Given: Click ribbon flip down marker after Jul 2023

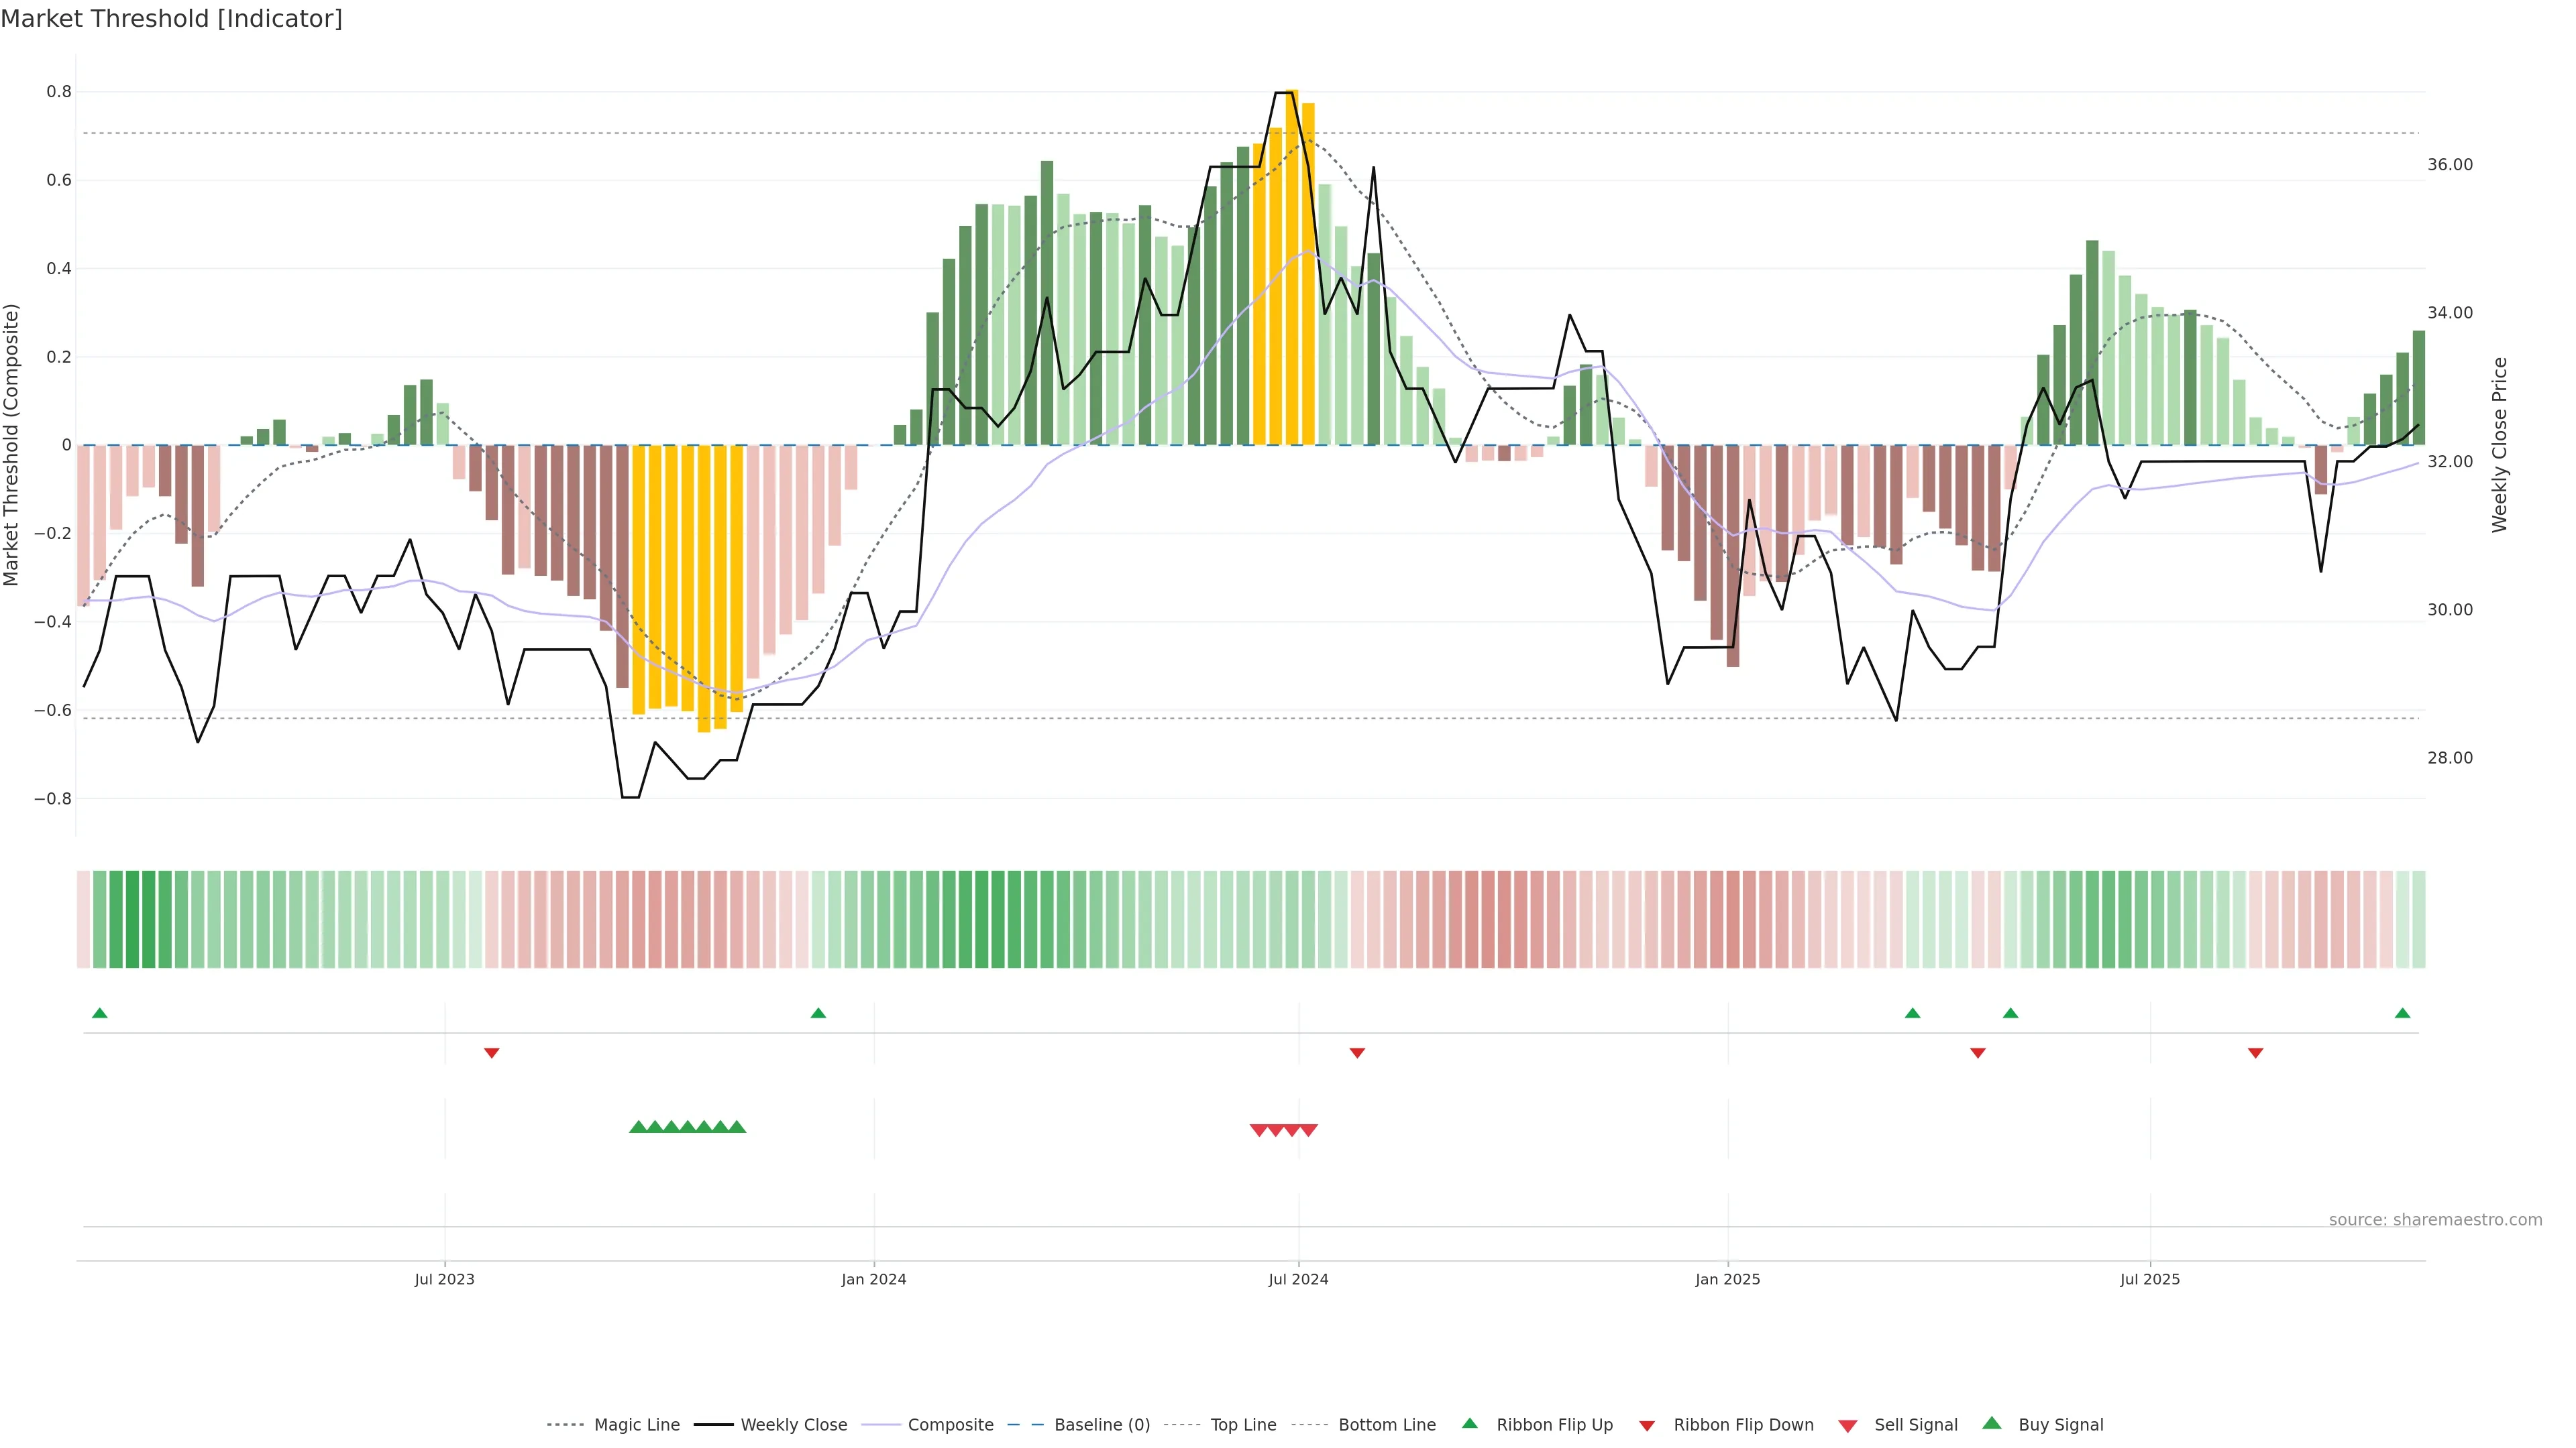Looking at the screenshot, I should (491, 1052).
